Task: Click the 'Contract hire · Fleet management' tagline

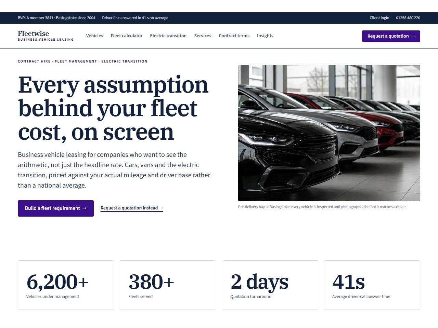Action: (x=82, y=61)
